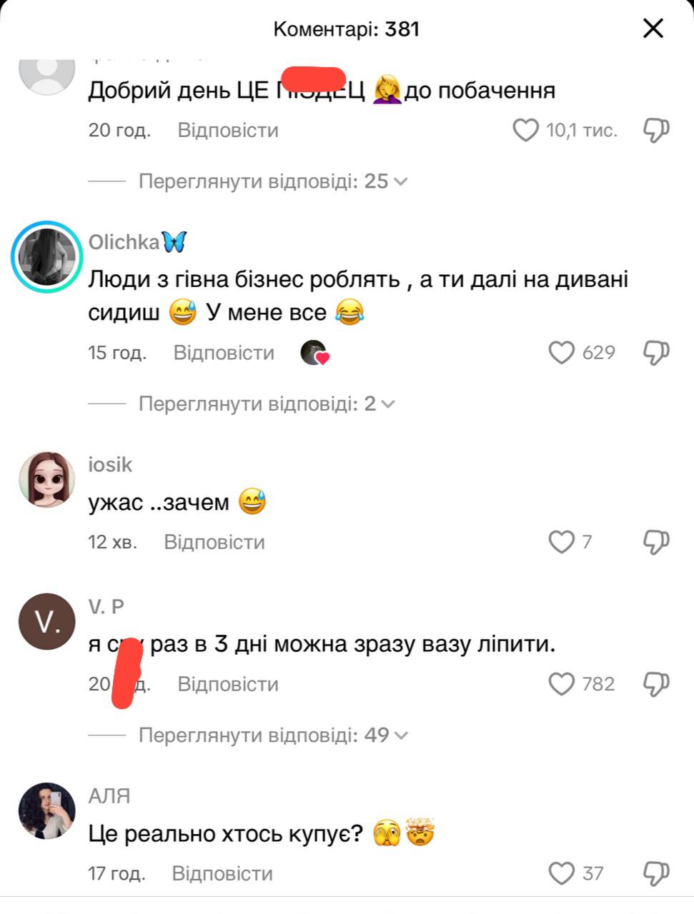
Task: Open the V. P username link
Action: (106, 607)
